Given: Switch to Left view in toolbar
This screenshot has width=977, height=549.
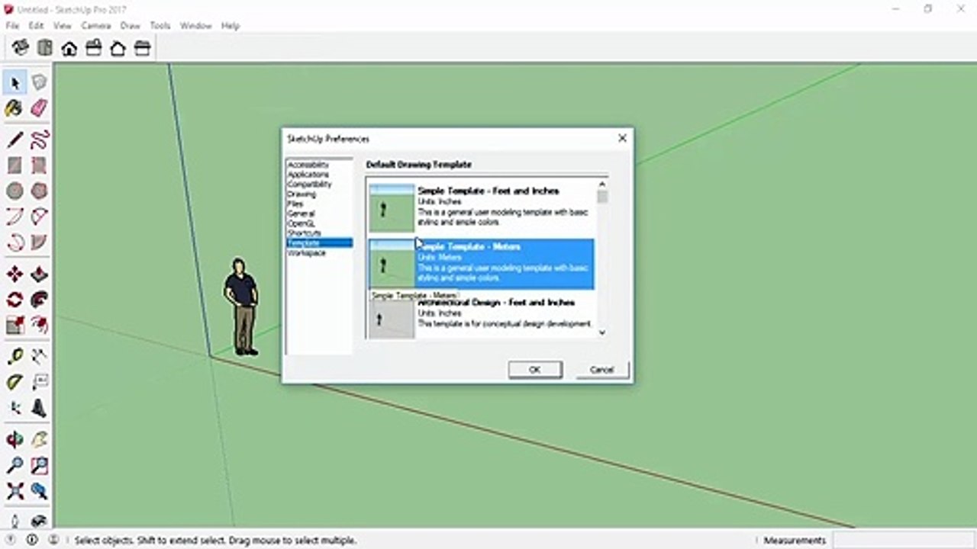Looking at the screenshot, I should point(142,48).
